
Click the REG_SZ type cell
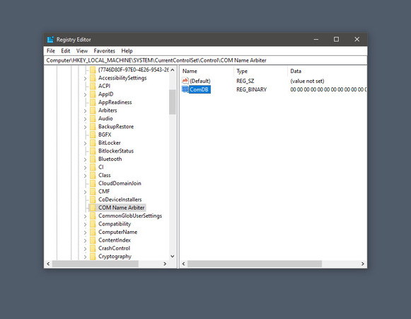pos(245,81)
